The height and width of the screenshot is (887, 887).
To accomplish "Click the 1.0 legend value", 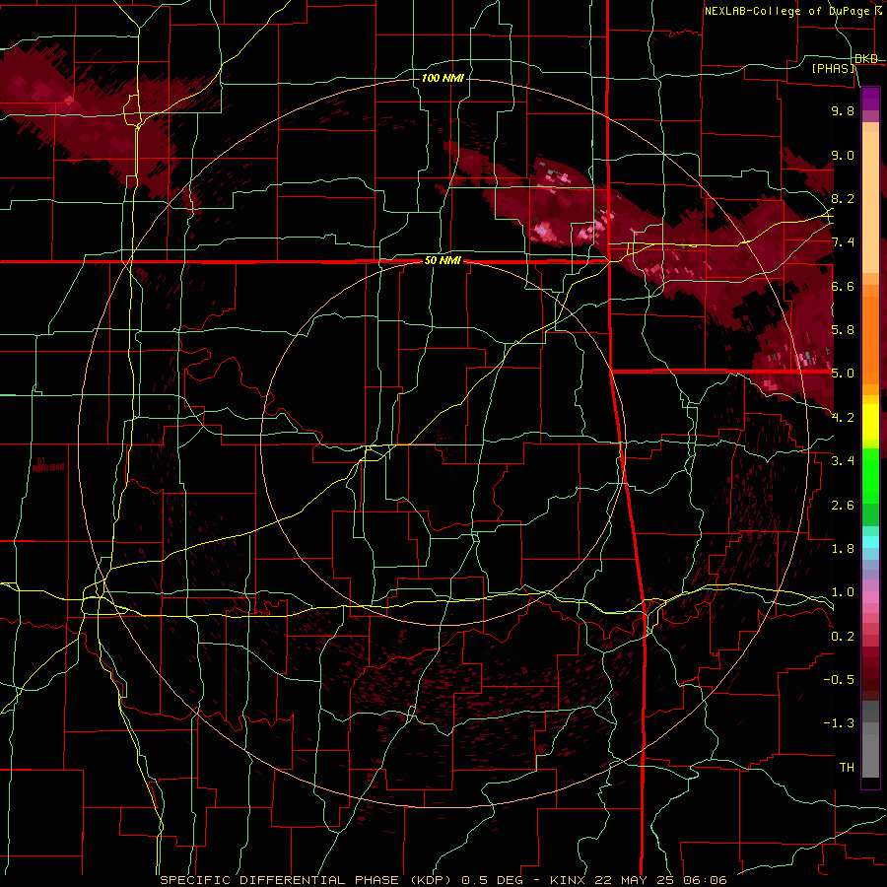I will pyautogui.click(x=843, y=593).
